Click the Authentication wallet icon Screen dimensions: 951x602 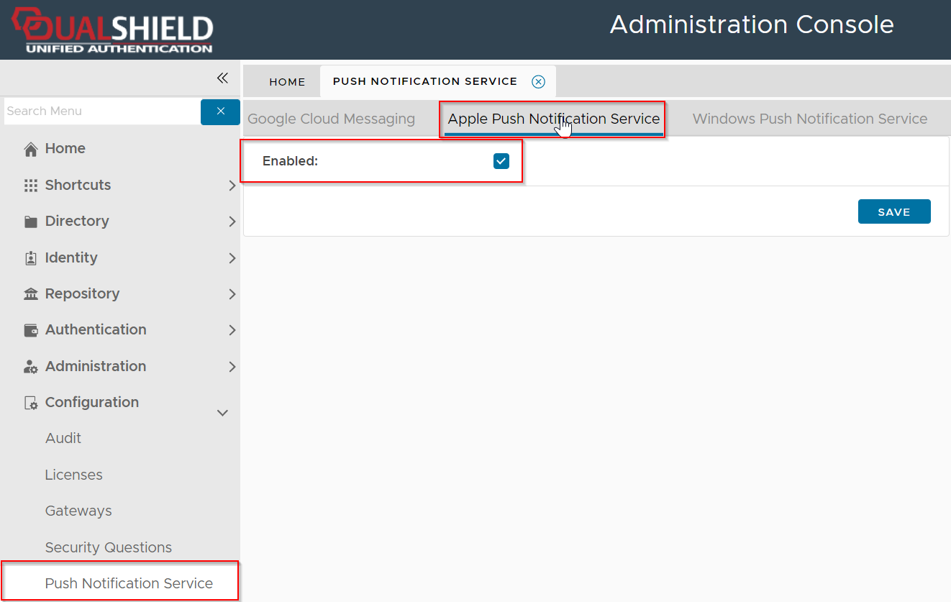click(x=30, y=330)
